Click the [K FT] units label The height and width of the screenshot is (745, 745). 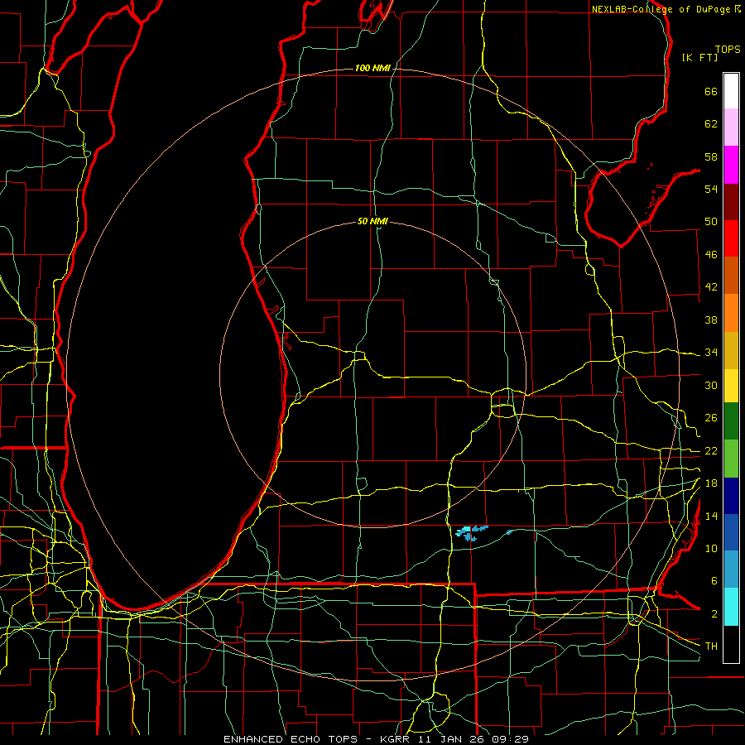point(699,58)
